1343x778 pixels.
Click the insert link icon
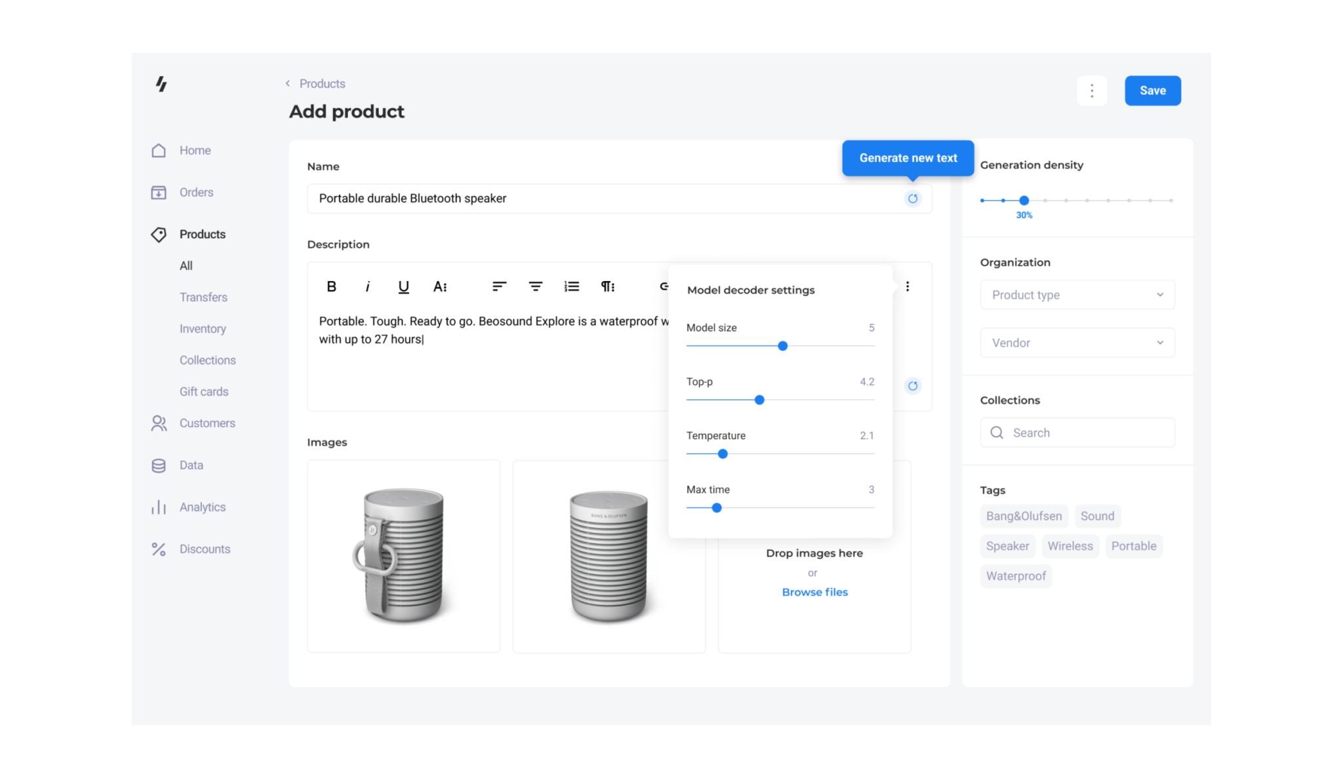click(664, 286)
